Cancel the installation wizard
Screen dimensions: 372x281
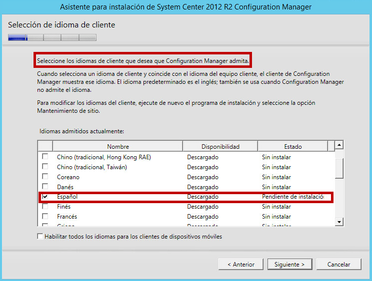[x=338, y=264]
